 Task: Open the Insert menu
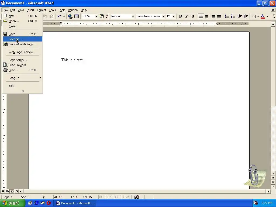30,10
